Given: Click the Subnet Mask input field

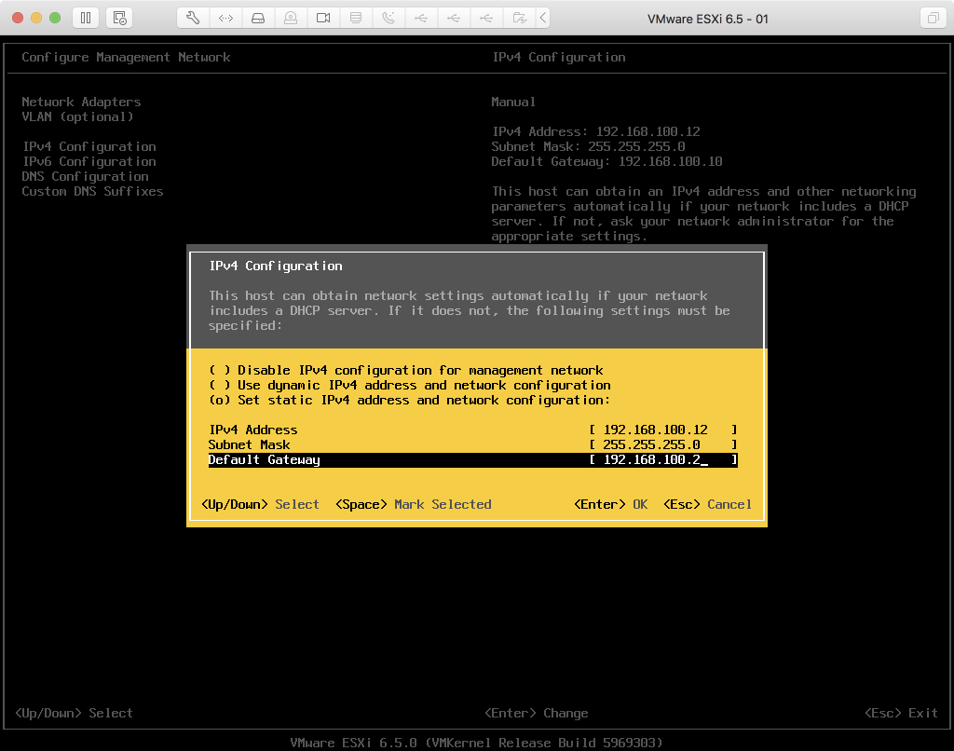Looking at the screenshot, I should coord(661,444).
